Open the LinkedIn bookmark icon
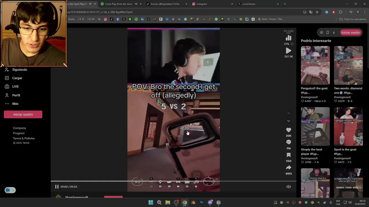The width and height of the screenshot is (369, 207). click(142, 19)
